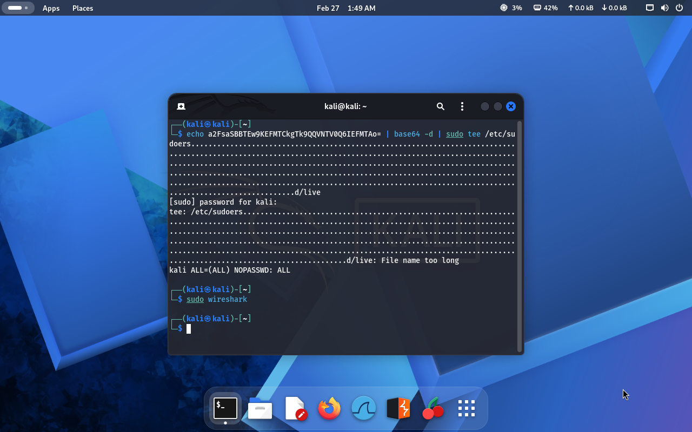Click the CPU usage indicator
Image resolution: width=692 pixels, height=432 pixels.
tap(511, 8)
